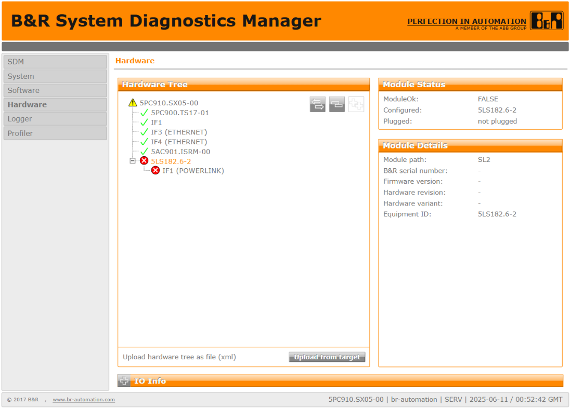Click the SERV mode text in the footer
Image resolution: width=570 pixels, height=408 pixels.
453,399
